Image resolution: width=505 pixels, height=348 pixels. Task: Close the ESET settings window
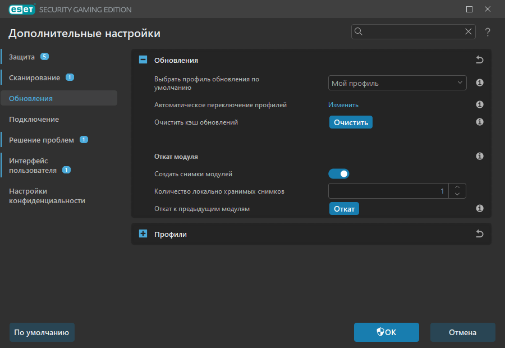point(488,10)
